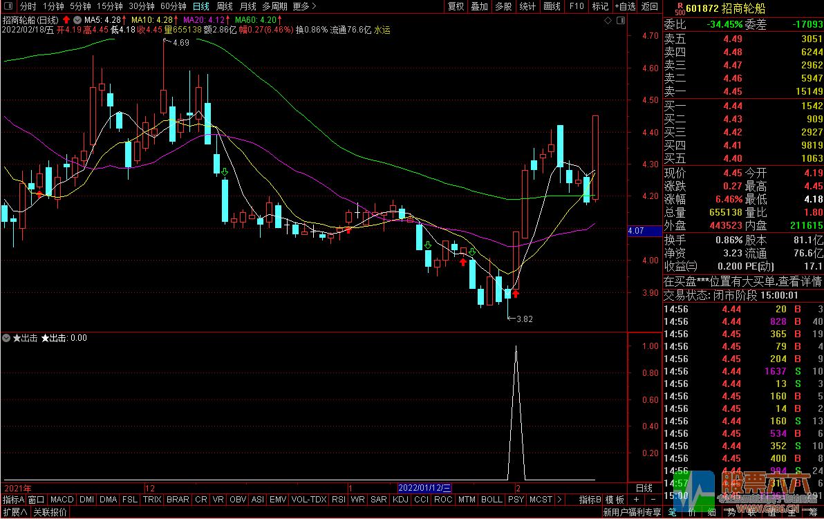Select the 买一 bid row at 4.44

pos(743,106)
